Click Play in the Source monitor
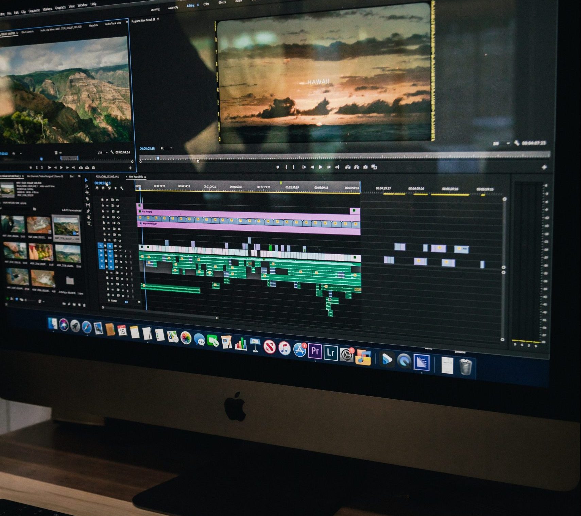581x516 pixels. (x=61, y=168)
